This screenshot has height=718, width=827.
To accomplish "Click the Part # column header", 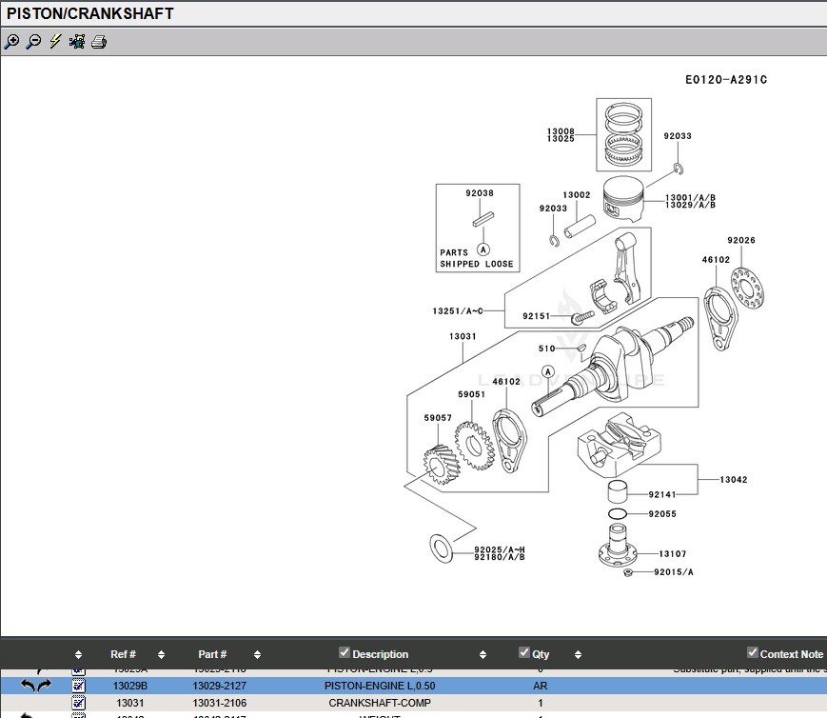I will coord(212,654).
